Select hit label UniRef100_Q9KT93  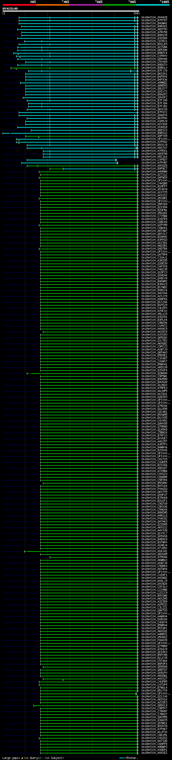pyautogui.click(x=154, y=610)
